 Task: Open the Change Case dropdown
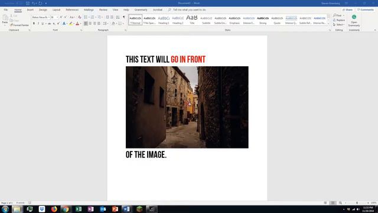(72, 17)
